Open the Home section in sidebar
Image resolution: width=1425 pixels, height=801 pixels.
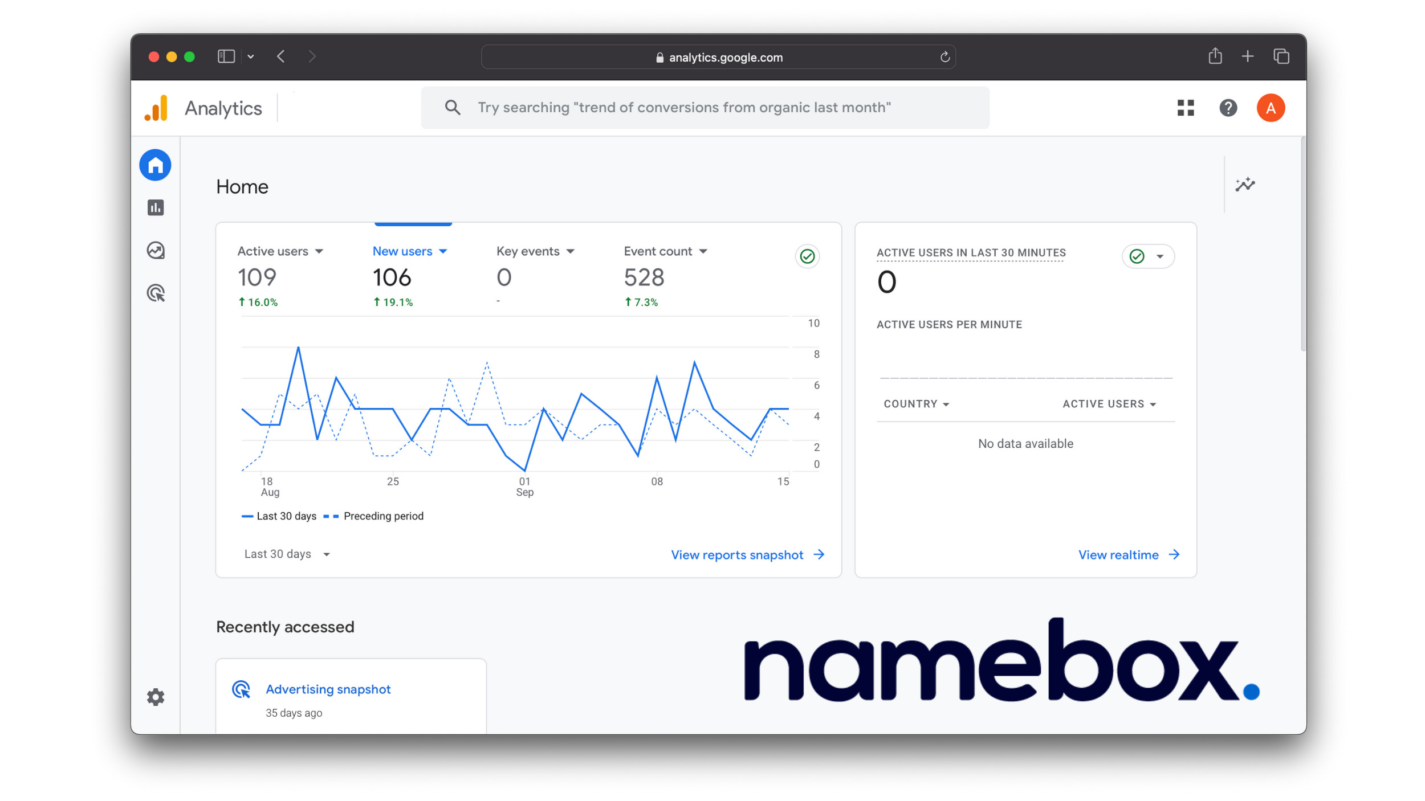[x=155, y=165]
